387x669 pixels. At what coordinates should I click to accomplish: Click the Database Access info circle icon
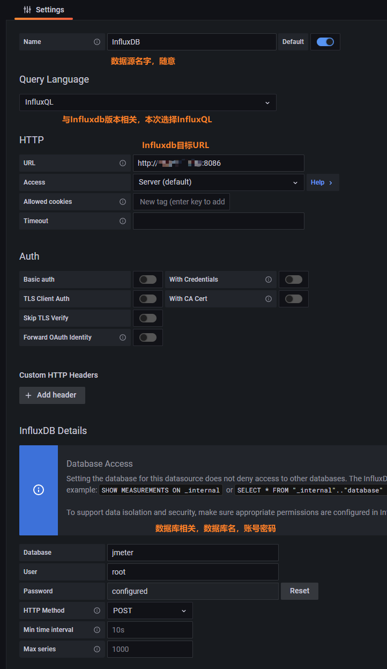(39, 490)
